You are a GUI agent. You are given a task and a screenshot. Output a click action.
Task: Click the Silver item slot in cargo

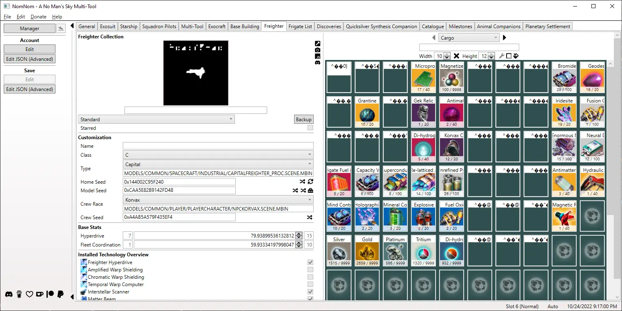[x=339, y=251]
